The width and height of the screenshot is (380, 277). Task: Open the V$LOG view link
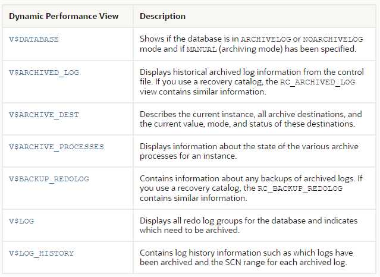point(21,221)
